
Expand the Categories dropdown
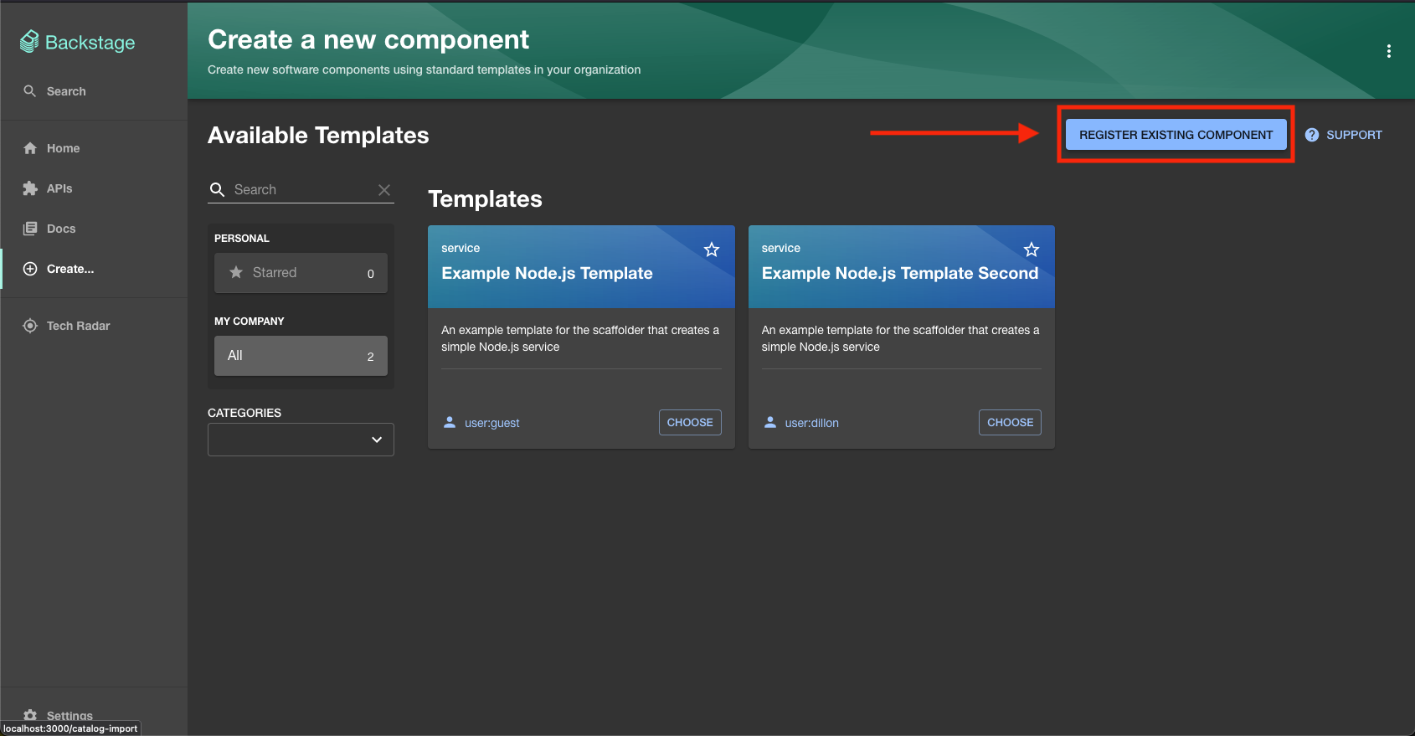301,440
